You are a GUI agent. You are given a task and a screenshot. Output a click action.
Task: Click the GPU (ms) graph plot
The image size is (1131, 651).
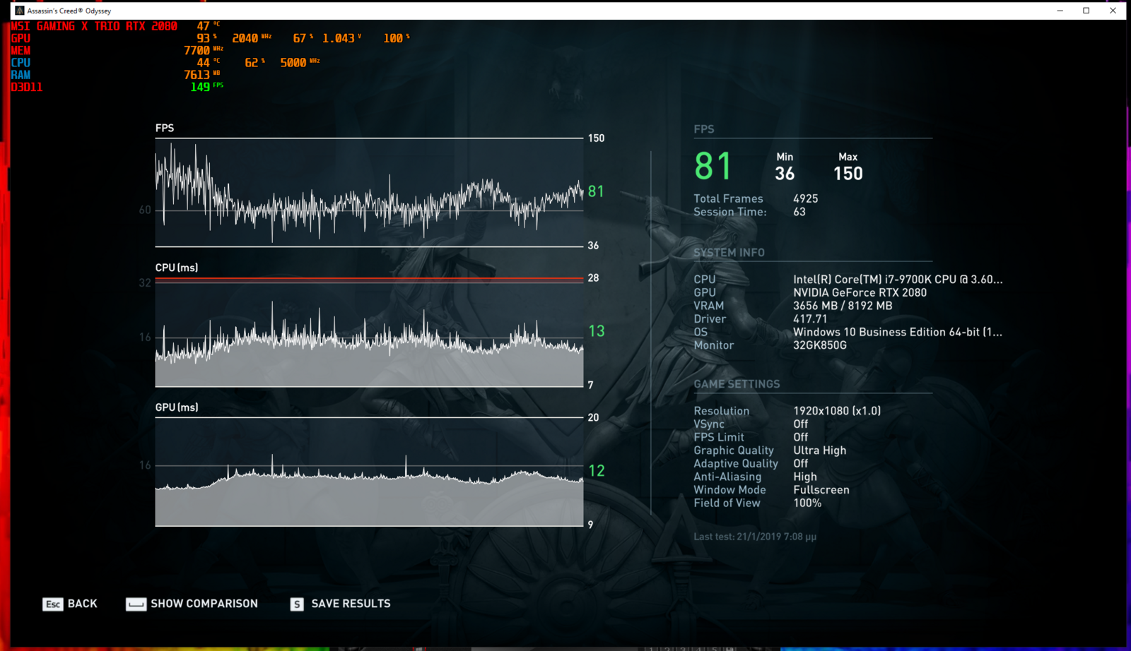(369, 472)
